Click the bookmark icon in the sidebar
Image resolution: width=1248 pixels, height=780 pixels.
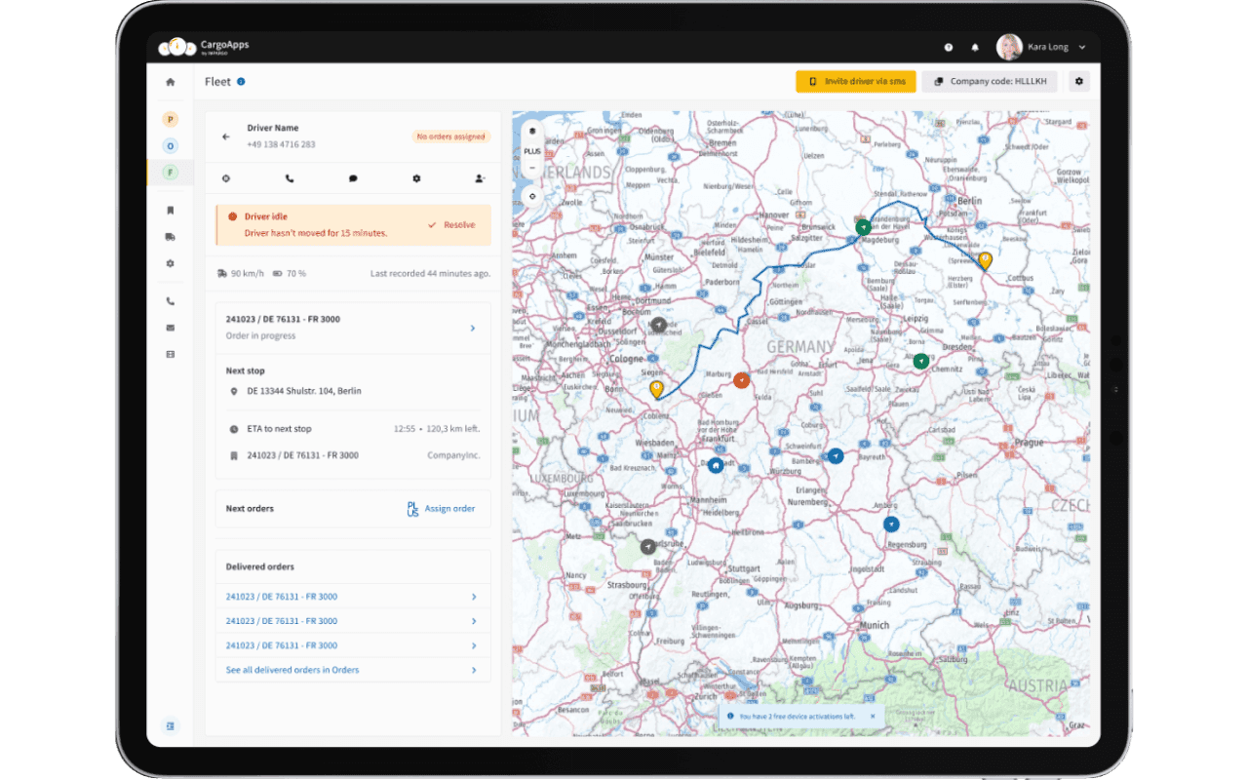170,209
